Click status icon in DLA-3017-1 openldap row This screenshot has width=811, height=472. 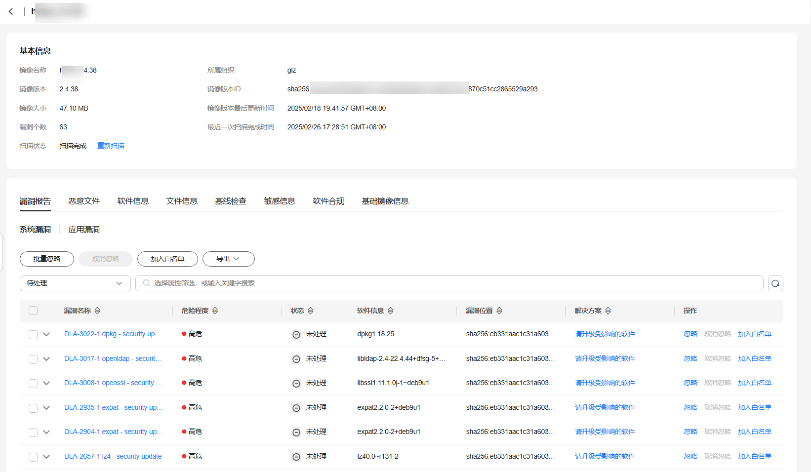click(x=296, y=359)
